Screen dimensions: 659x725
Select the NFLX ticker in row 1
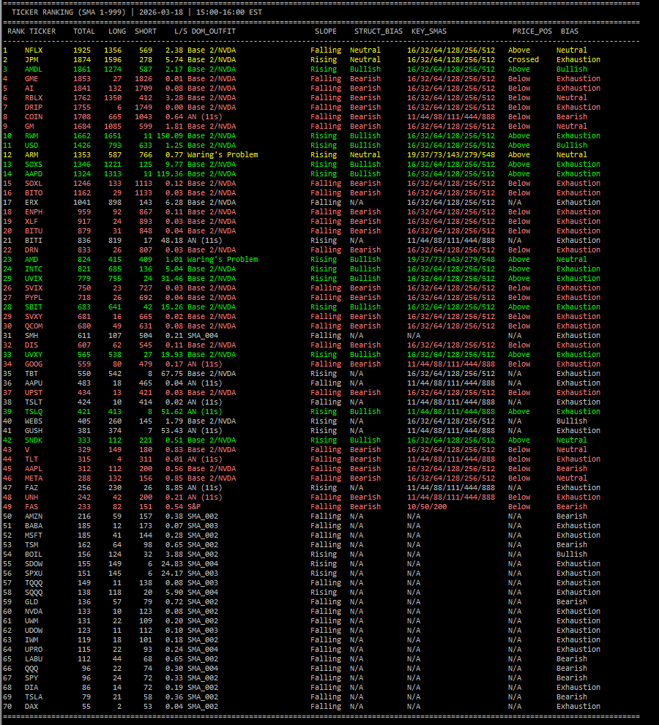[34, 50]
